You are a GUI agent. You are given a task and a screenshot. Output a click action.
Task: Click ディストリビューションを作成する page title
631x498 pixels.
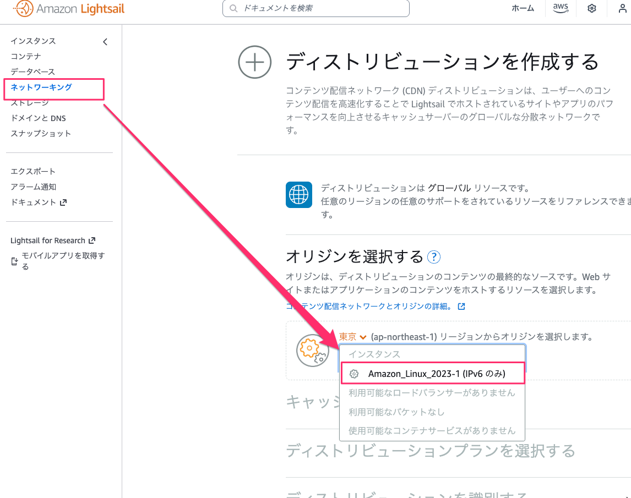coord(443,62)
